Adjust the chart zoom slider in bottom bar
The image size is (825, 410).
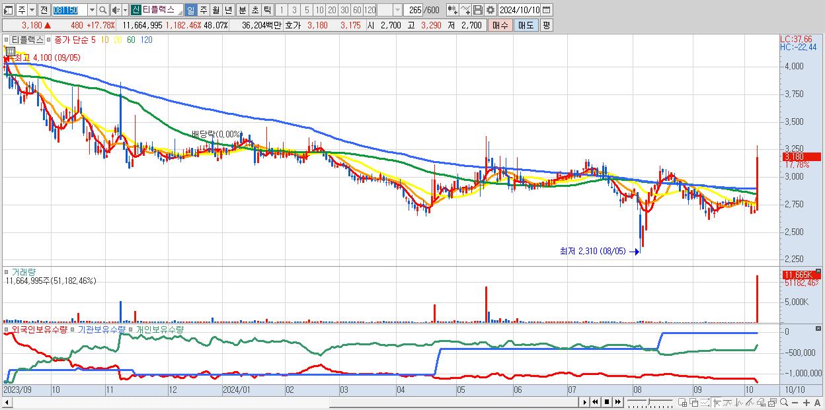[x=650, y=402]
